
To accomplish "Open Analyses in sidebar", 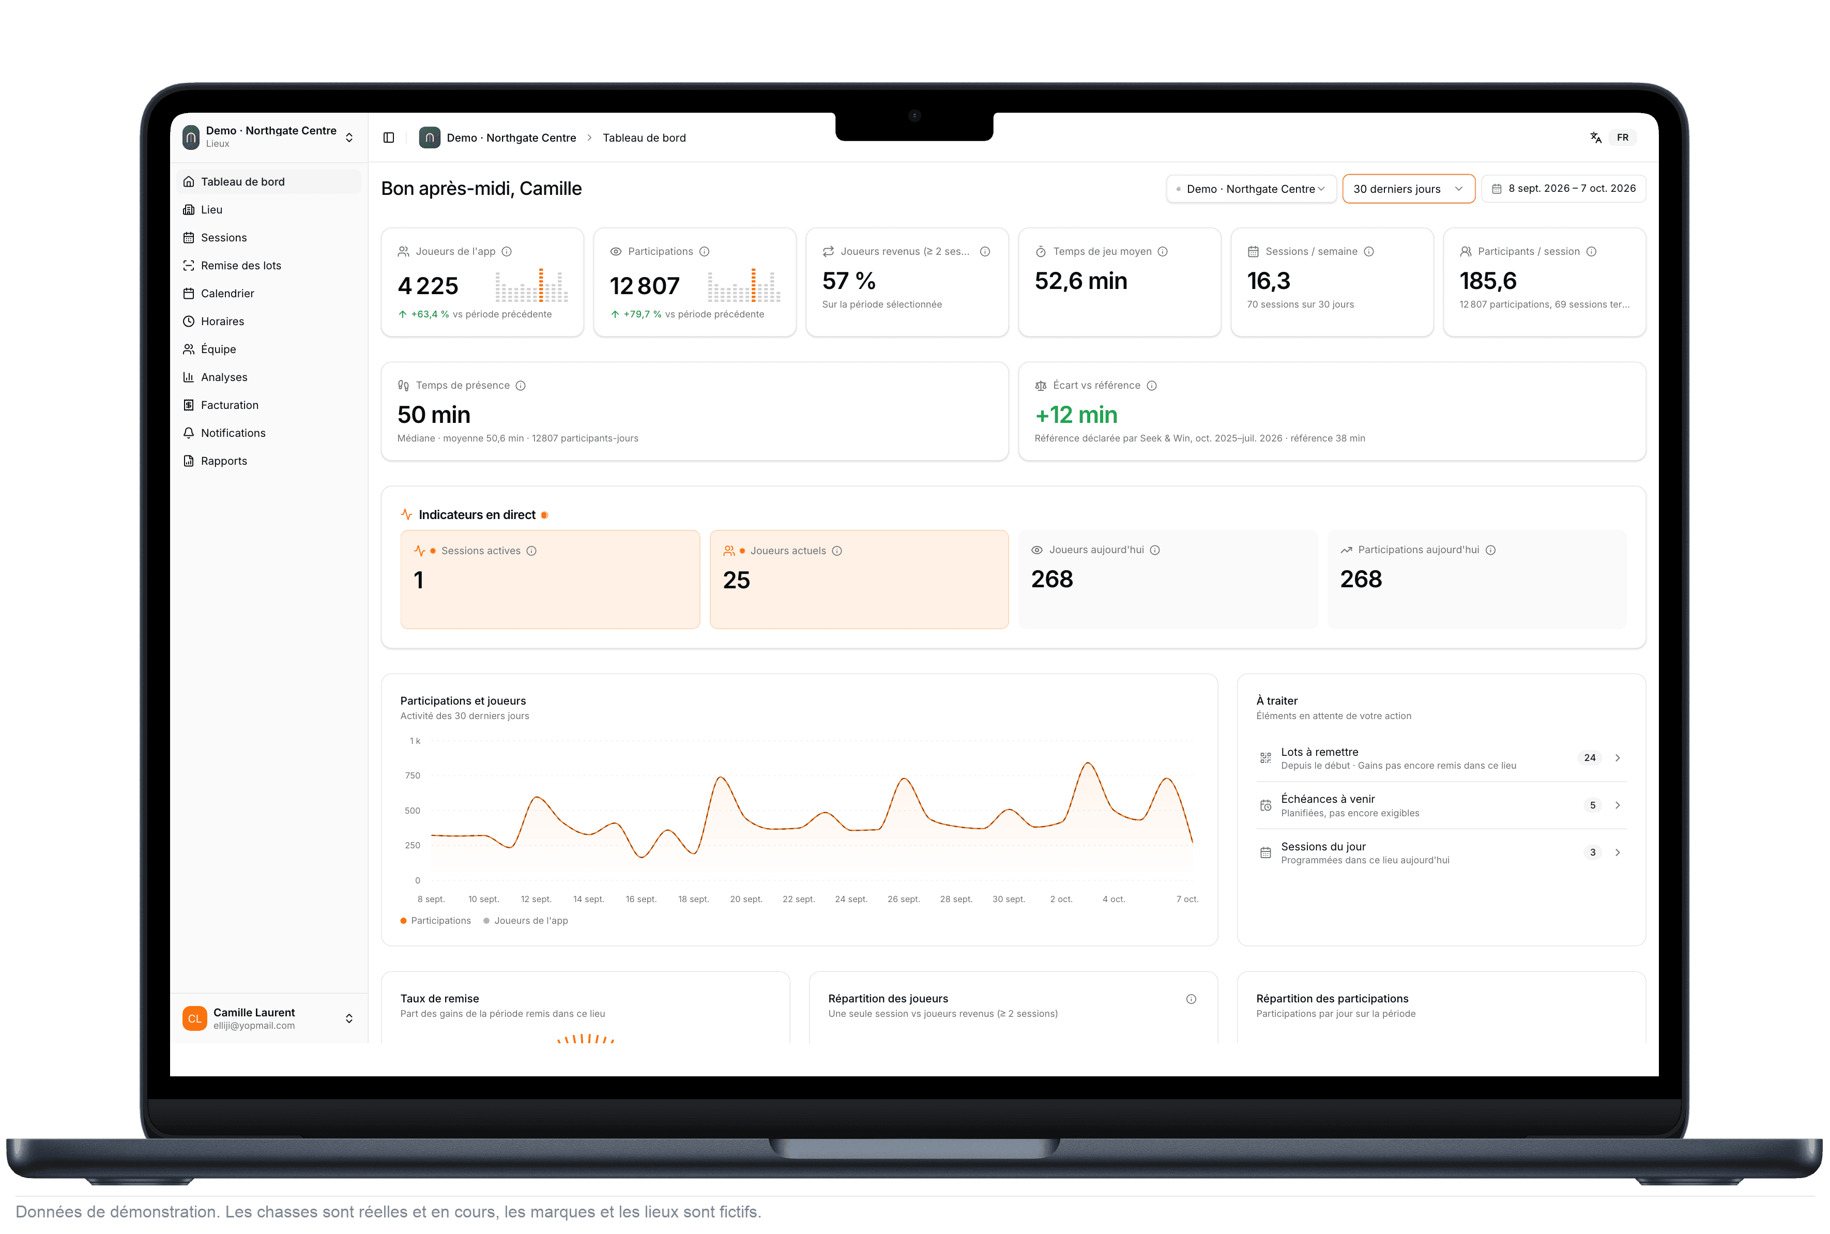I will coord(268,378).
